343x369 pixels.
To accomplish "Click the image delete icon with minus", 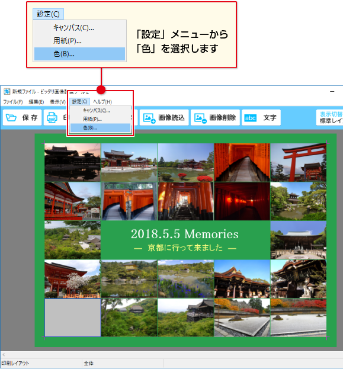I will click(x=200, y=118).
